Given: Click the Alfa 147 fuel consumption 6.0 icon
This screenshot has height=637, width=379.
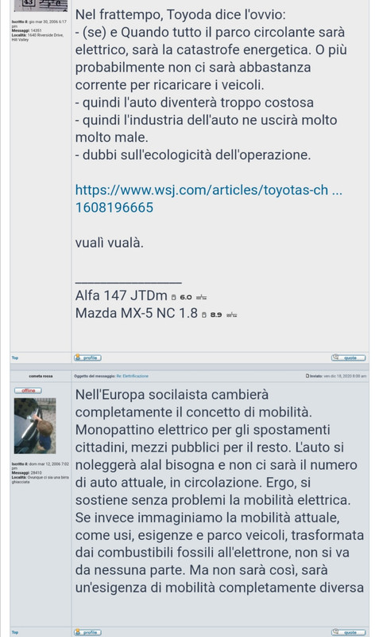Looking at the screenshot, I should 186,297.
